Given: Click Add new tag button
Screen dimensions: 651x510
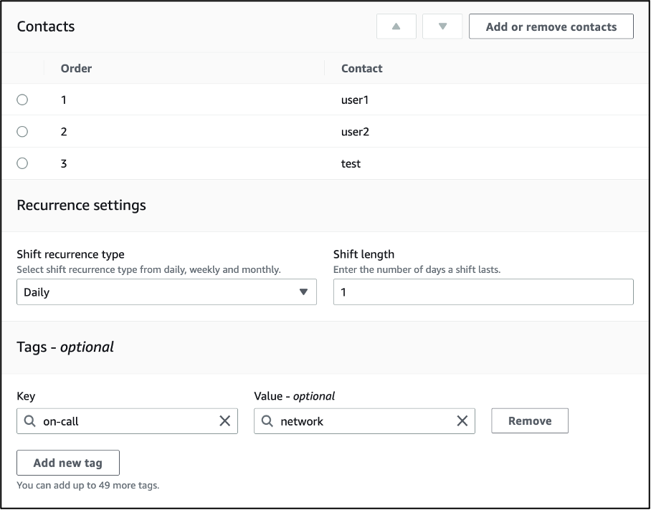Looking at the screenshot, I should pyautogui.click(x=67, y=463).
